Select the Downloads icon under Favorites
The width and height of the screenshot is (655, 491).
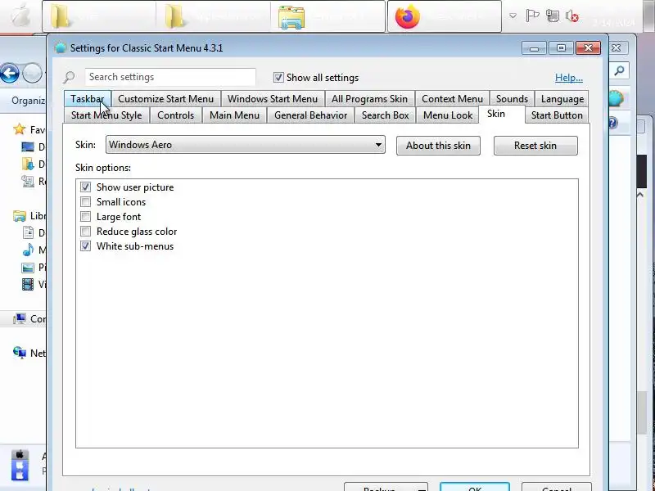coord(28,164)
